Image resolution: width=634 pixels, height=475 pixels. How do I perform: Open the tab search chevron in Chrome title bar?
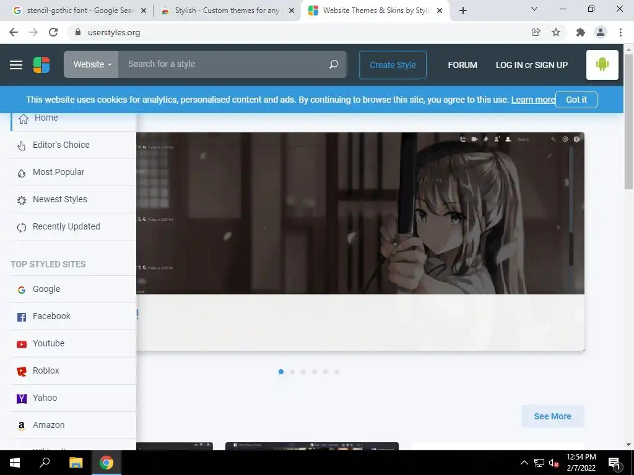534,9
